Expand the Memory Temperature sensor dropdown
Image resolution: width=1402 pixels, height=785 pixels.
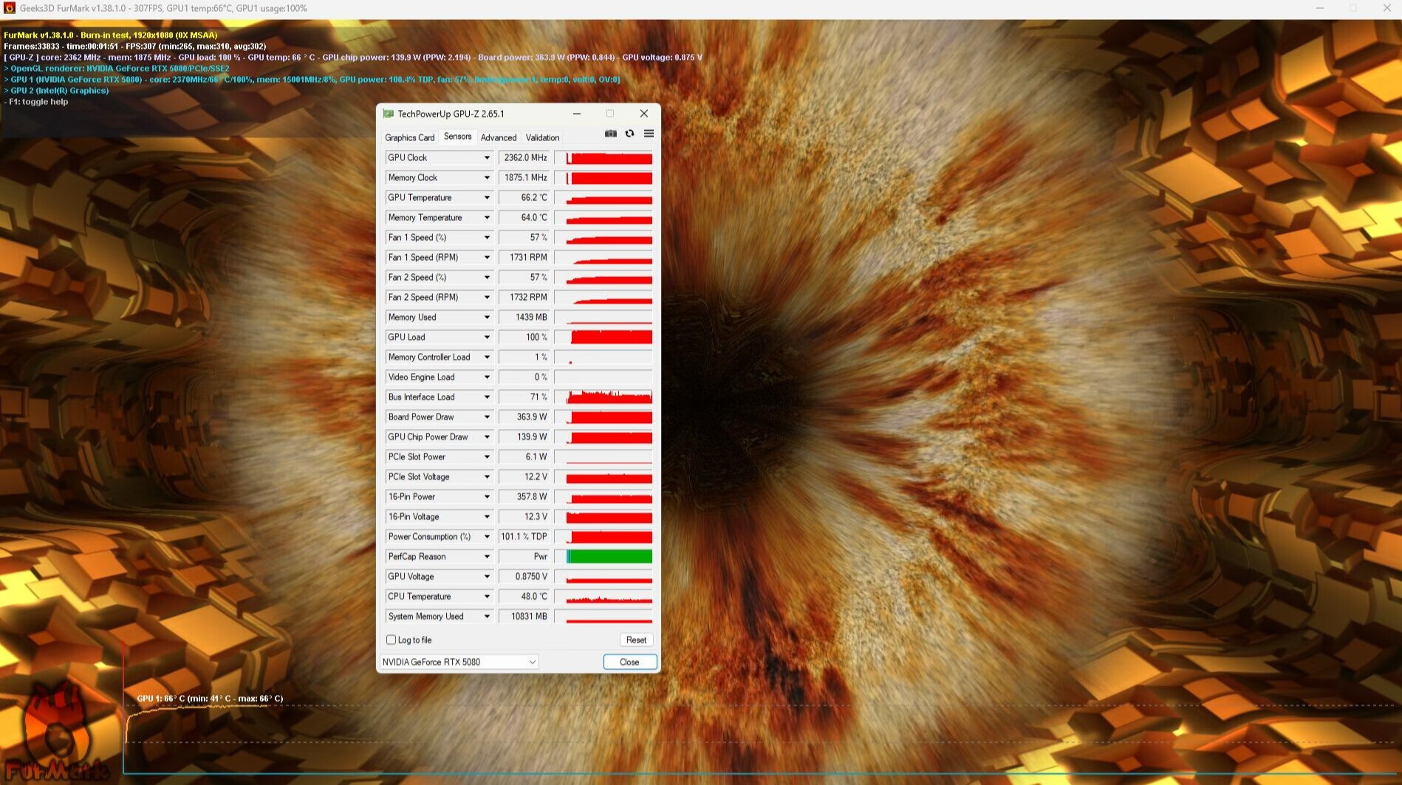(x=487, y=217)
